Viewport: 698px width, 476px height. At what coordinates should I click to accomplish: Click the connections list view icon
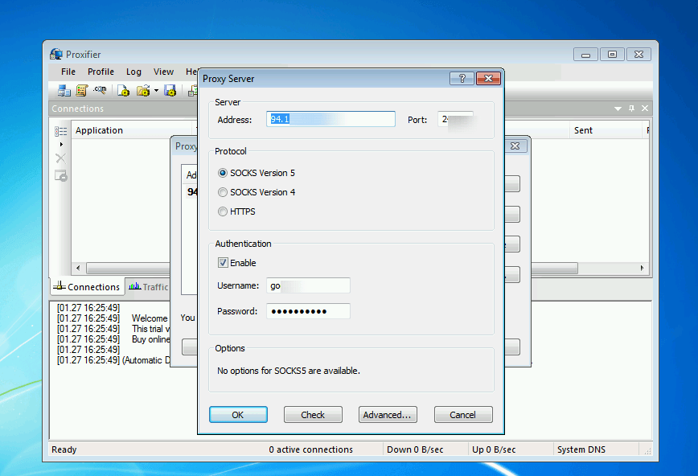(61, 131)
